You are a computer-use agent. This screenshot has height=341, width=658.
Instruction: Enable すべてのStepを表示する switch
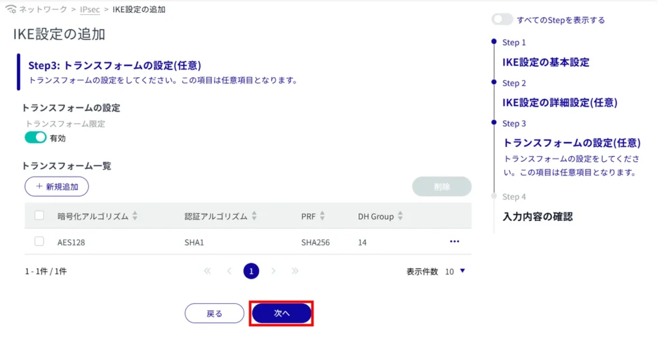(x=502, y=20)
